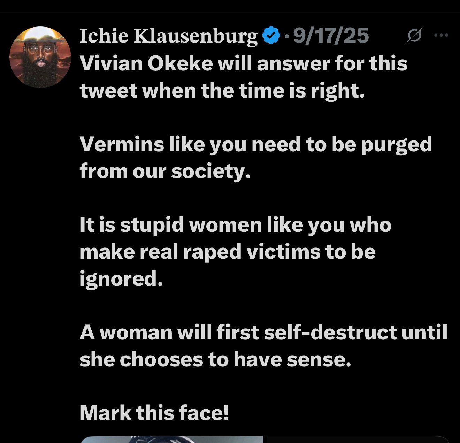Open the three-dot more options menu
This screenshot has width=460, height=443.
(x=441, y=35)
